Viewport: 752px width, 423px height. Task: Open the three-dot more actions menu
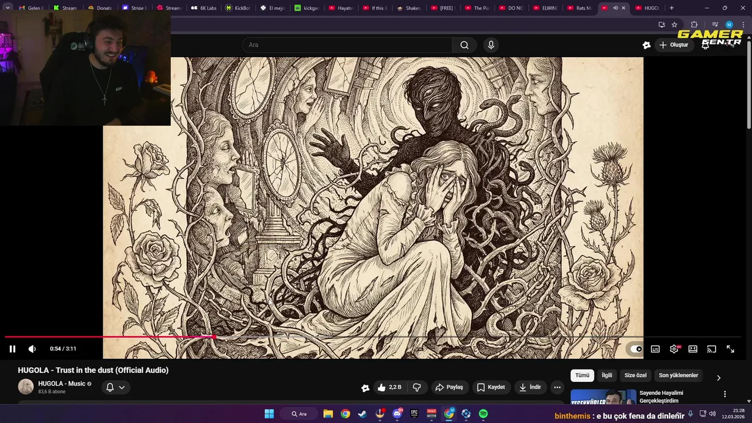coord(558,387)
